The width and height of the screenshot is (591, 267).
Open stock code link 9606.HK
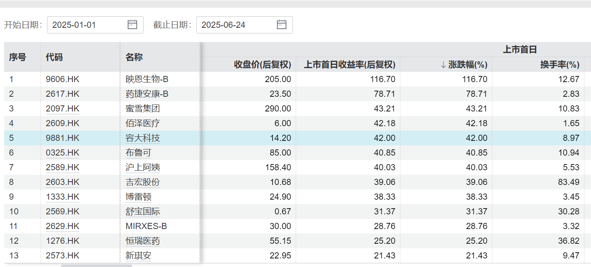point(63,79)
